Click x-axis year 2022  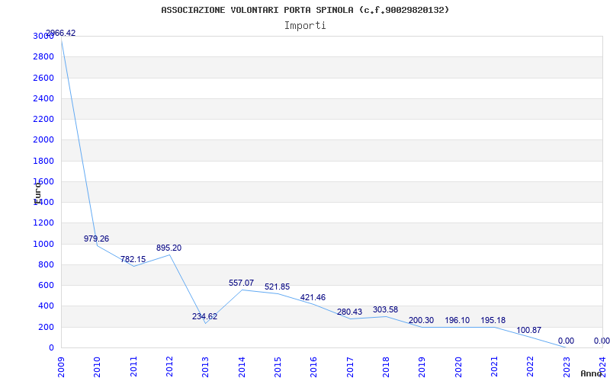click(x=529, y=367)
